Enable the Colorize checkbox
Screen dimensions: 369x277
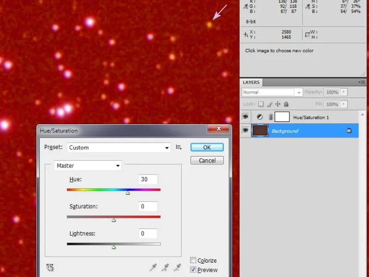point(193,260)
